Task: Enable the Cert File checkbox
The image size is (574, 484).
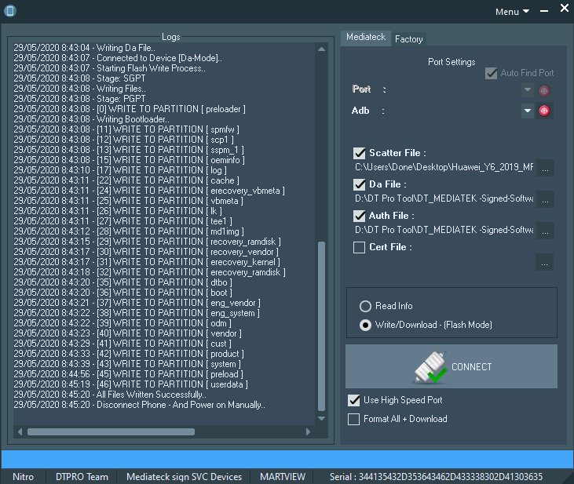Action: click(x=360, y=247)
